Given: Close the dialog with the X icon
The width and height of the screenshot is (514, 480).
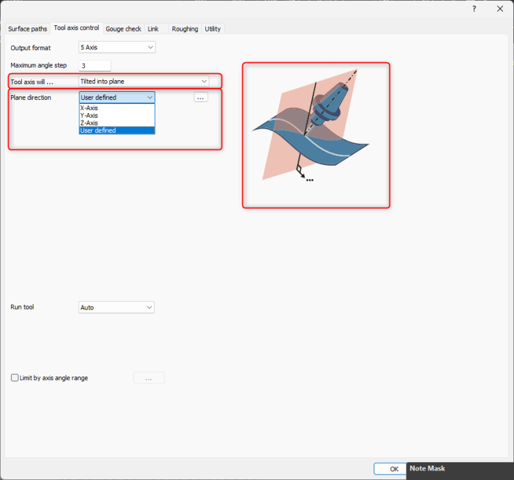Looking at the screenshot, I should pos(500,8).
